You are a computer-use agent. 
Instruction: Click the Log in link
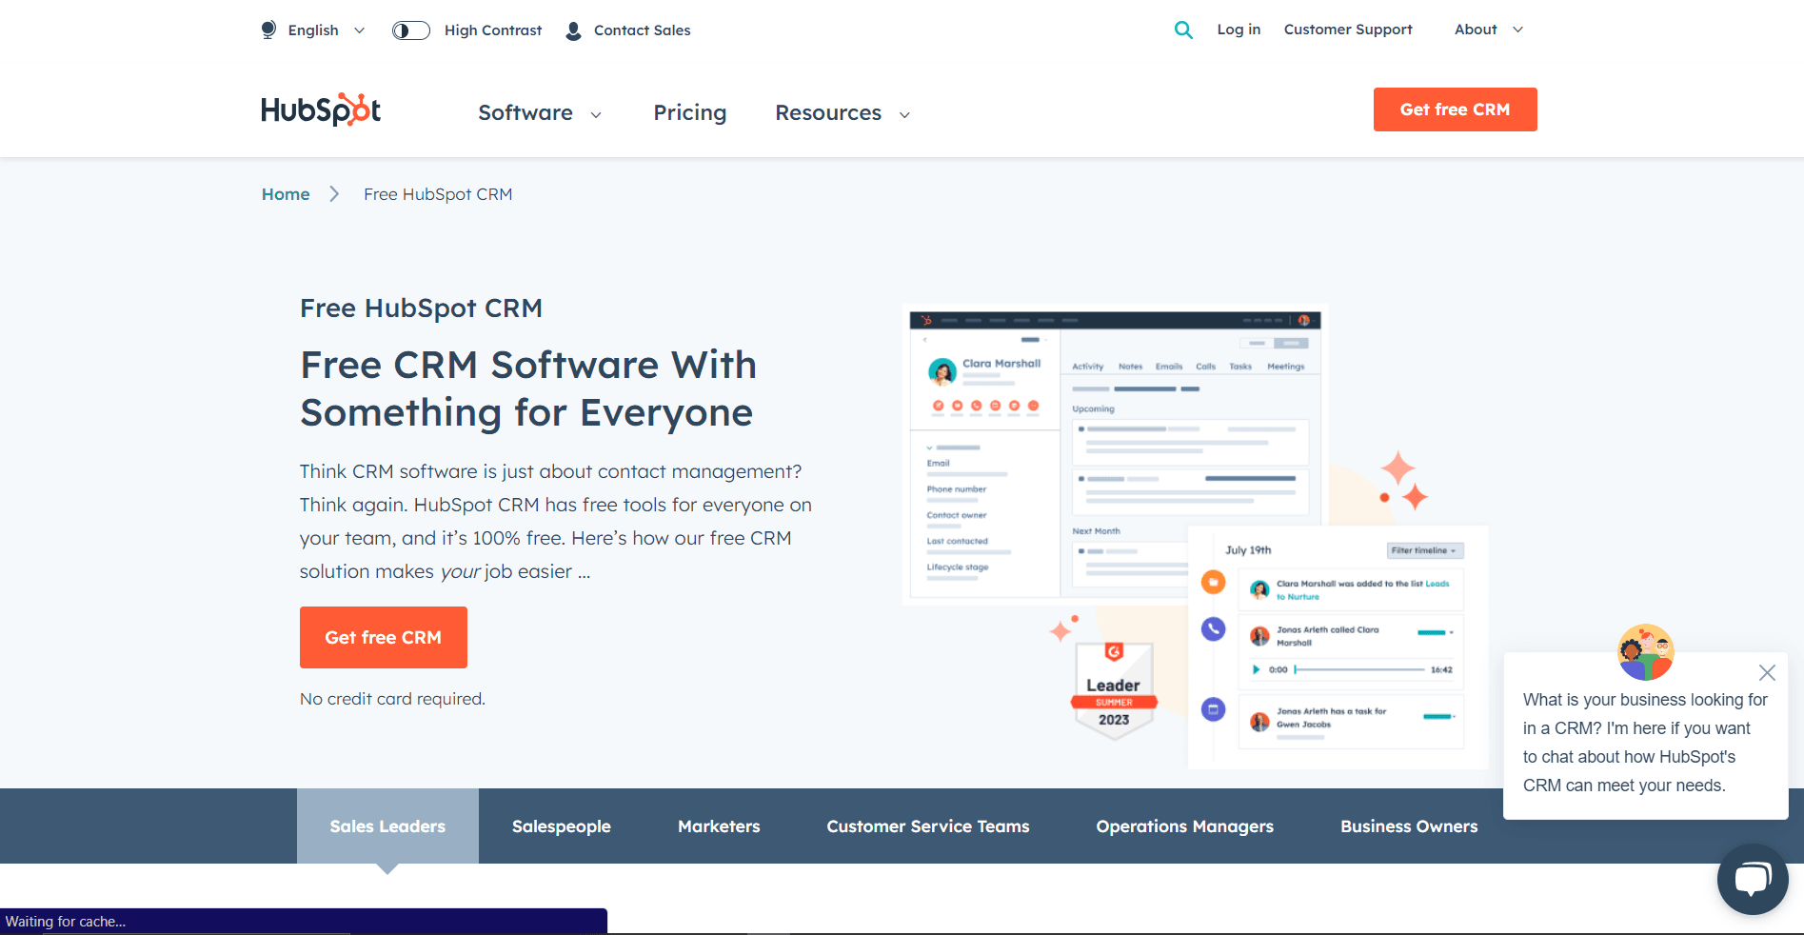1238,30
